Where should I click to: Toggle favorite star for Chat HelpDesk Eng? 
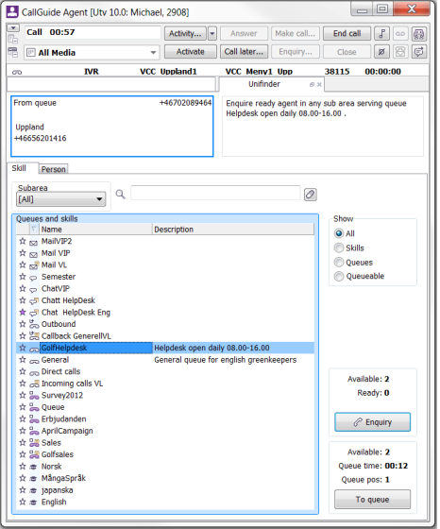tap(23, 313)
